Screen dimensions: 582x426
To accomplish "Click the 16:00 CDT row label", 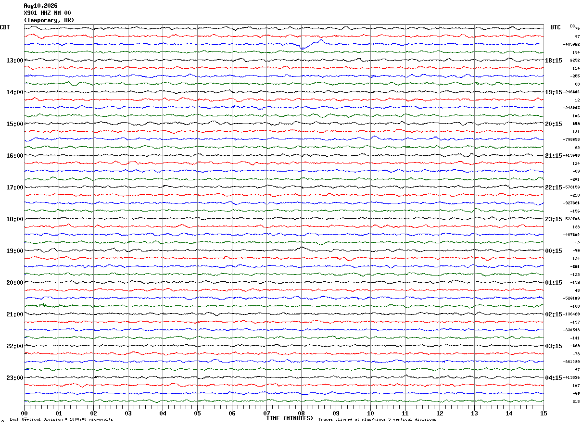I will click(x=14, y=156).
